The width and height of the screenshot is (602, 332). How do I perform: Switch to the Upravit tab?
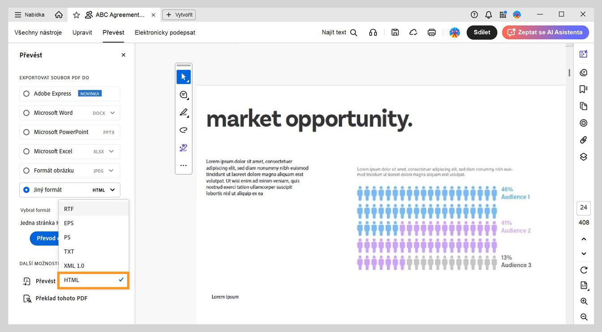(x=82, y=32)
